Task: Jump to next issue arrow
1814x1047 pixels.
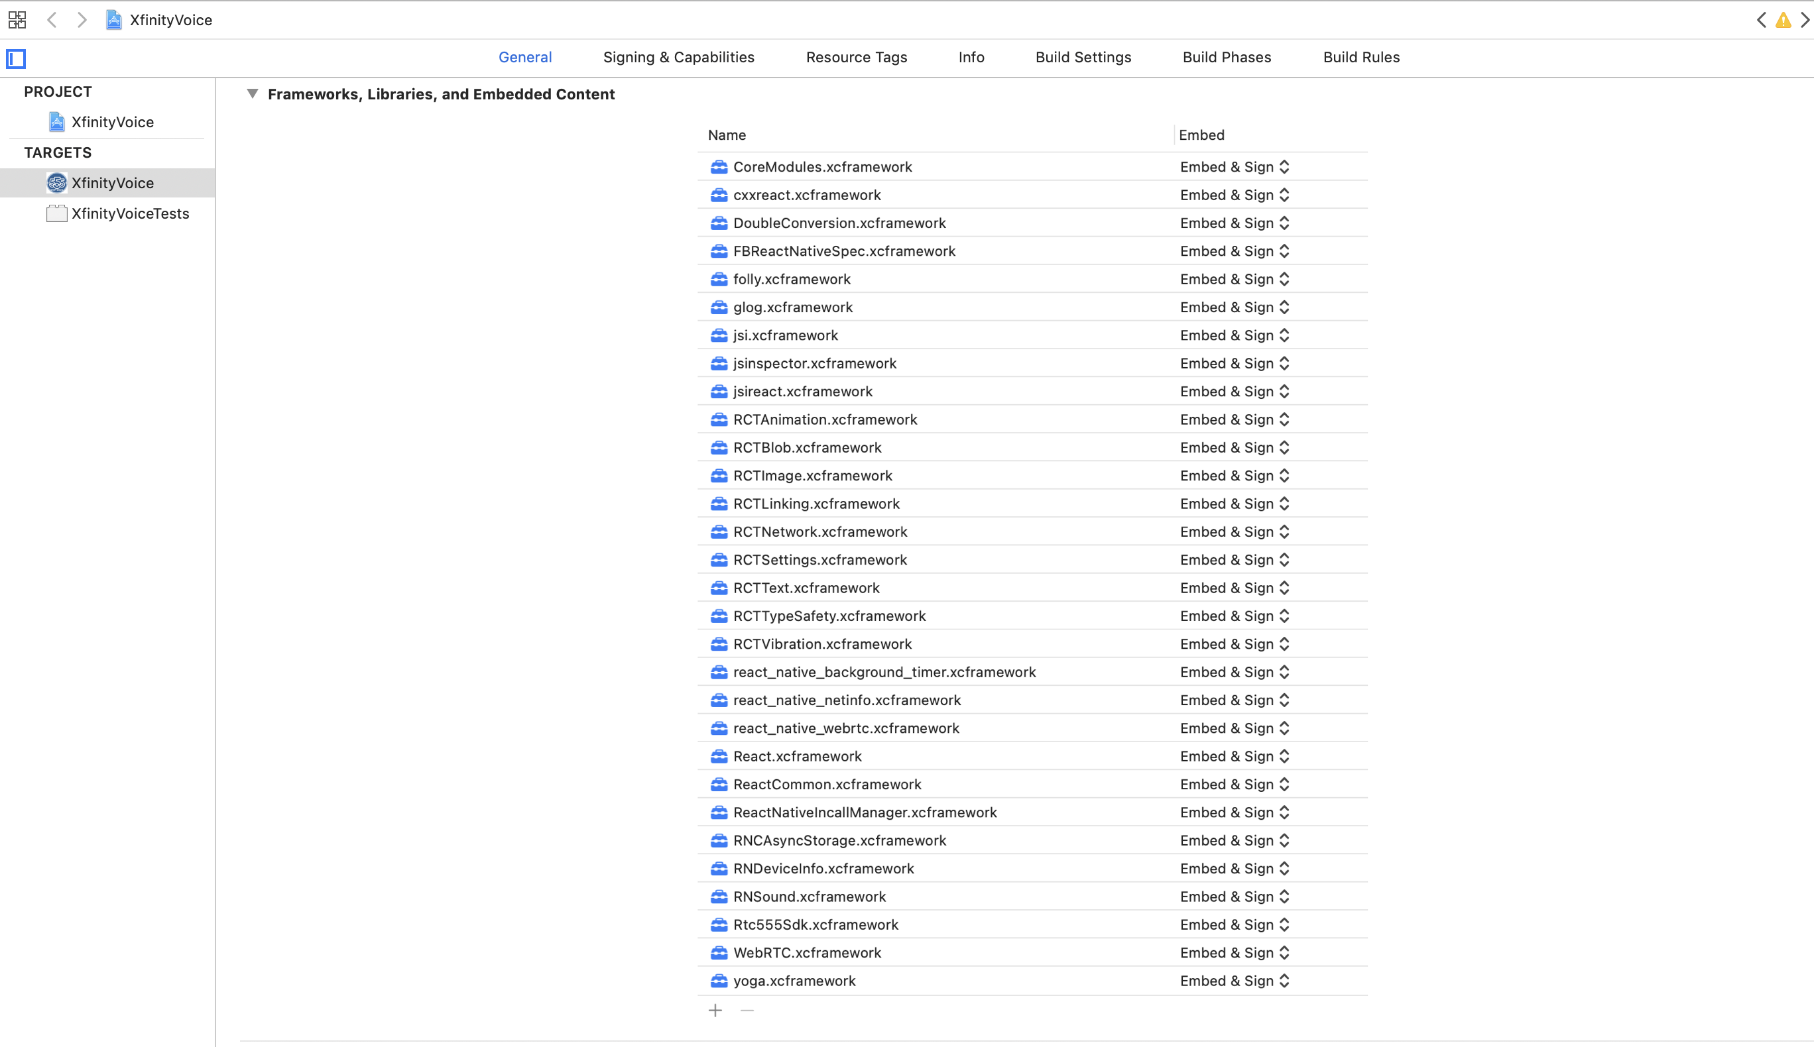Action: tap(1805, 20)
